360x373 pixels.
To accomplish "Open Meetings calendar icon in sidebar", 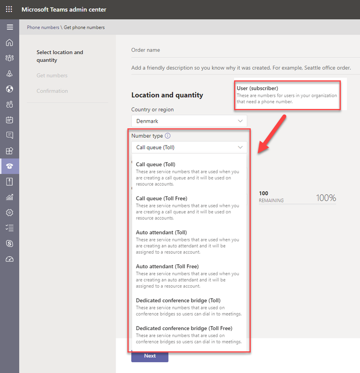I will click(x=9, y=120).
